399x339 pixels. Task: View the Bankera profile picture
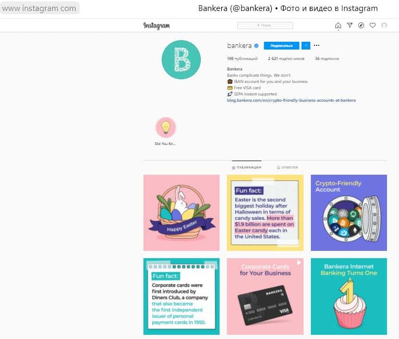[181, 59]
